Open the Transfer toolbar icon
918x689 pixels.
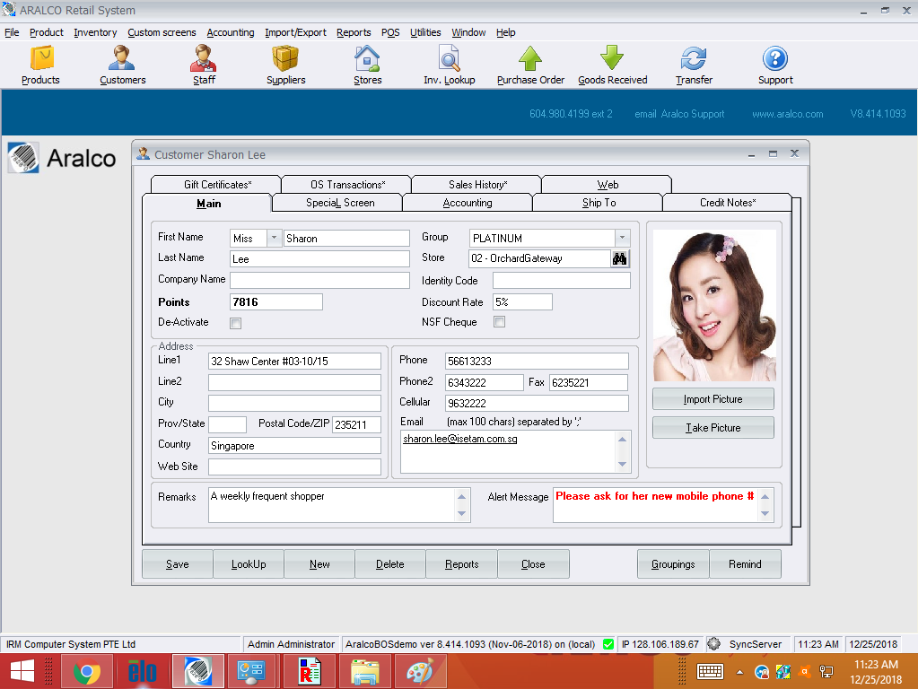click(x=694, y=65)
